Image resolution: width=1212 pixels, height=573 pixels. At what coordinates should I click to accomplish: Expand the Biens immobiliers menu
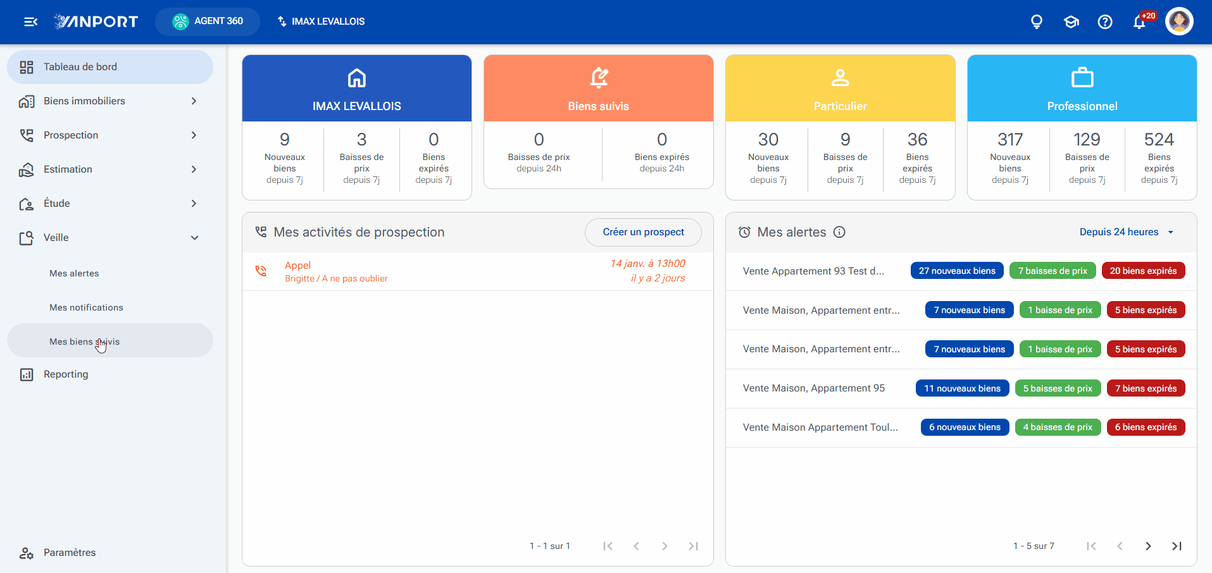point(110,101)
